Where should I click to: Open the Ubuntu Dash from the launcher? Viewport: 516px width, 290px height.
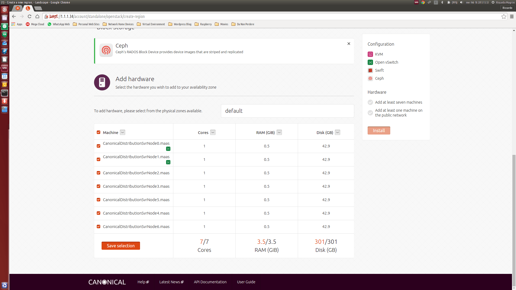click(5, 10)
